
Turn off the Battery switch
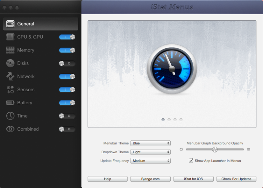click(x=67, y=103)
